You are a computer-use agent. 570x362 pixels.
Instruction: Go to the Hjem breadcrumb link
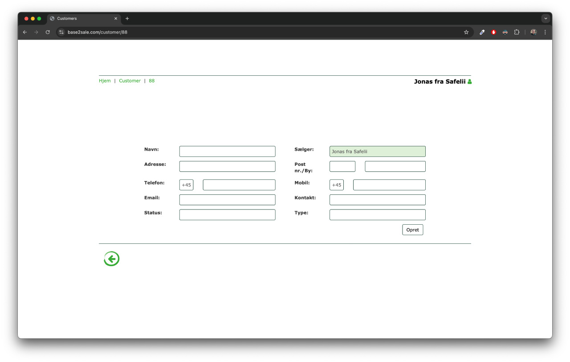tap(105, 81)
